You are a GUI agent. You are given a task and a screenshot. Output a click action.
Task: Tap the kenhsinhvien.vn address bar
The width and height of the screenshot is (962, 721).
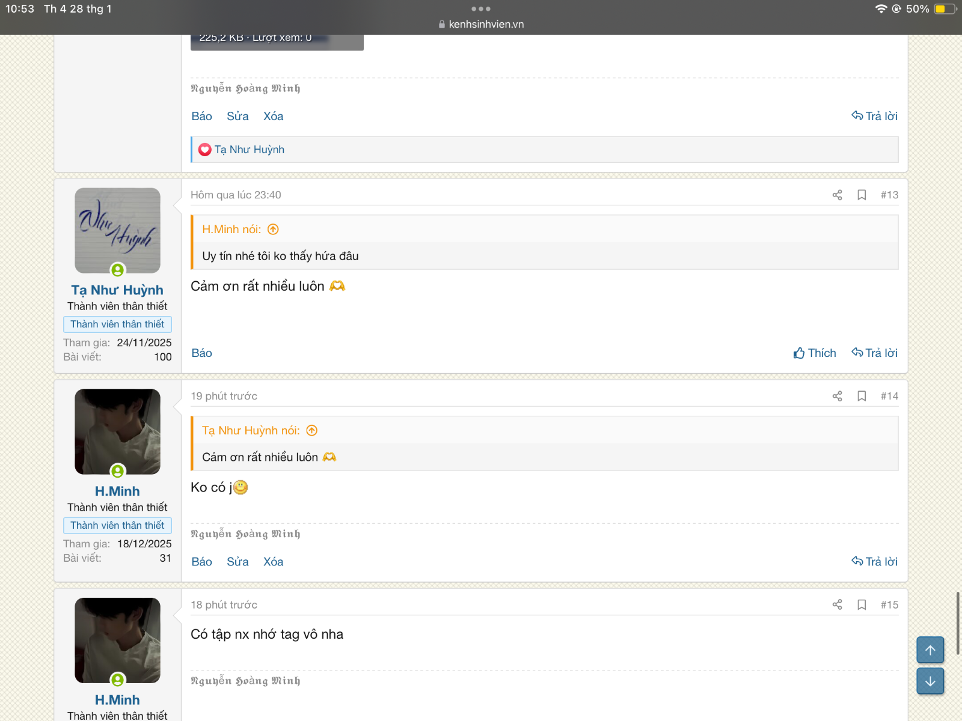pyautogui.click(x=481, y=24)
